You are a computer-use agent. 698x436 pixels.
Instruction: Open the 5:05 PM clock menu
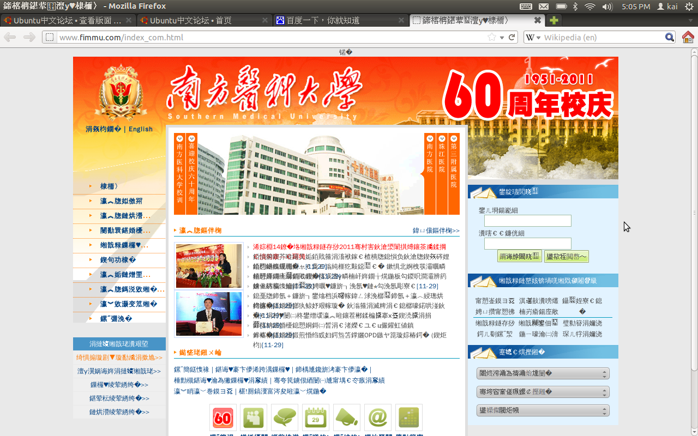point(636,7)
